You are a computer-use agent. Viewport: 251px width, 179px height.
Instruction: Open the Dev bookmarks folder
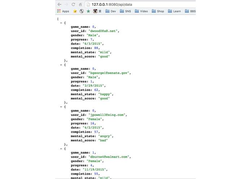111,11
